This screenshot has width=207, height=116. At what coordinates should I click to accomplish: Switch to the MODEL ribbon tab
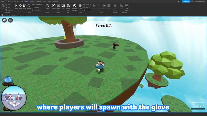coord(32,1)
